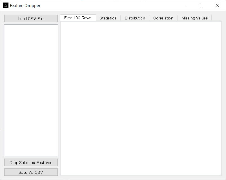The image size is (226, 180).
Task: Close the Feature Dropper window
Action: pyautogui.click(x=217, y=5)
